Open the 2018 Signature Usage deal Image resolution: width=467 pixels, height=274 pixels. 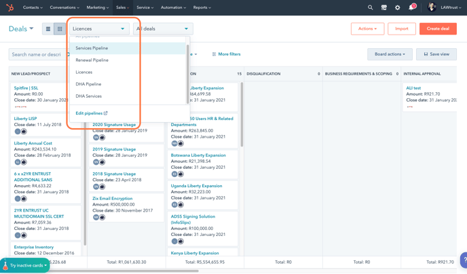[114, 174]
